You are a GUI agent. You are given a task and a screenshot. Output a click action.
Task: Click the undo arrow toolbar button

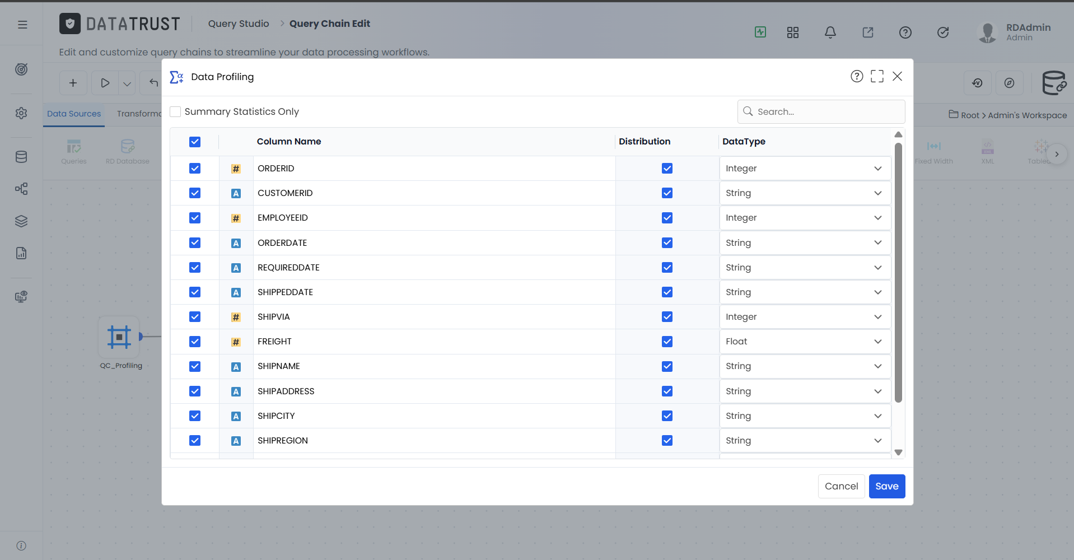coord(153,83)
